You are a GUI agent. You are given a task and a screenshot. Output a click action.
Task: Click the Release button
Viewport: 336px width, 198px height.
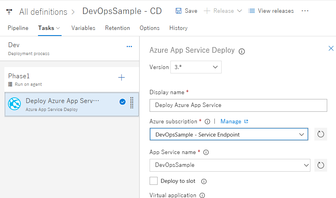tap(223, 11)
